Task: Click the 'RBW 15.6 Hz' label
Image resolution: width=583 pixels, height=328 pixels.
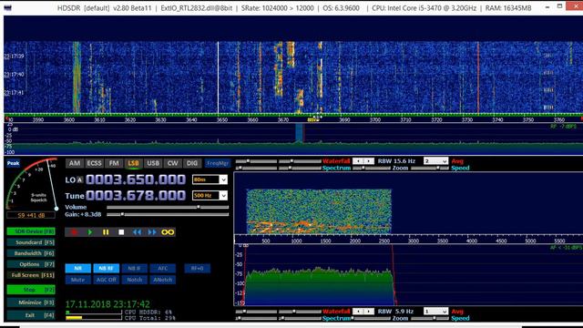Action: [x=396, y=161]
